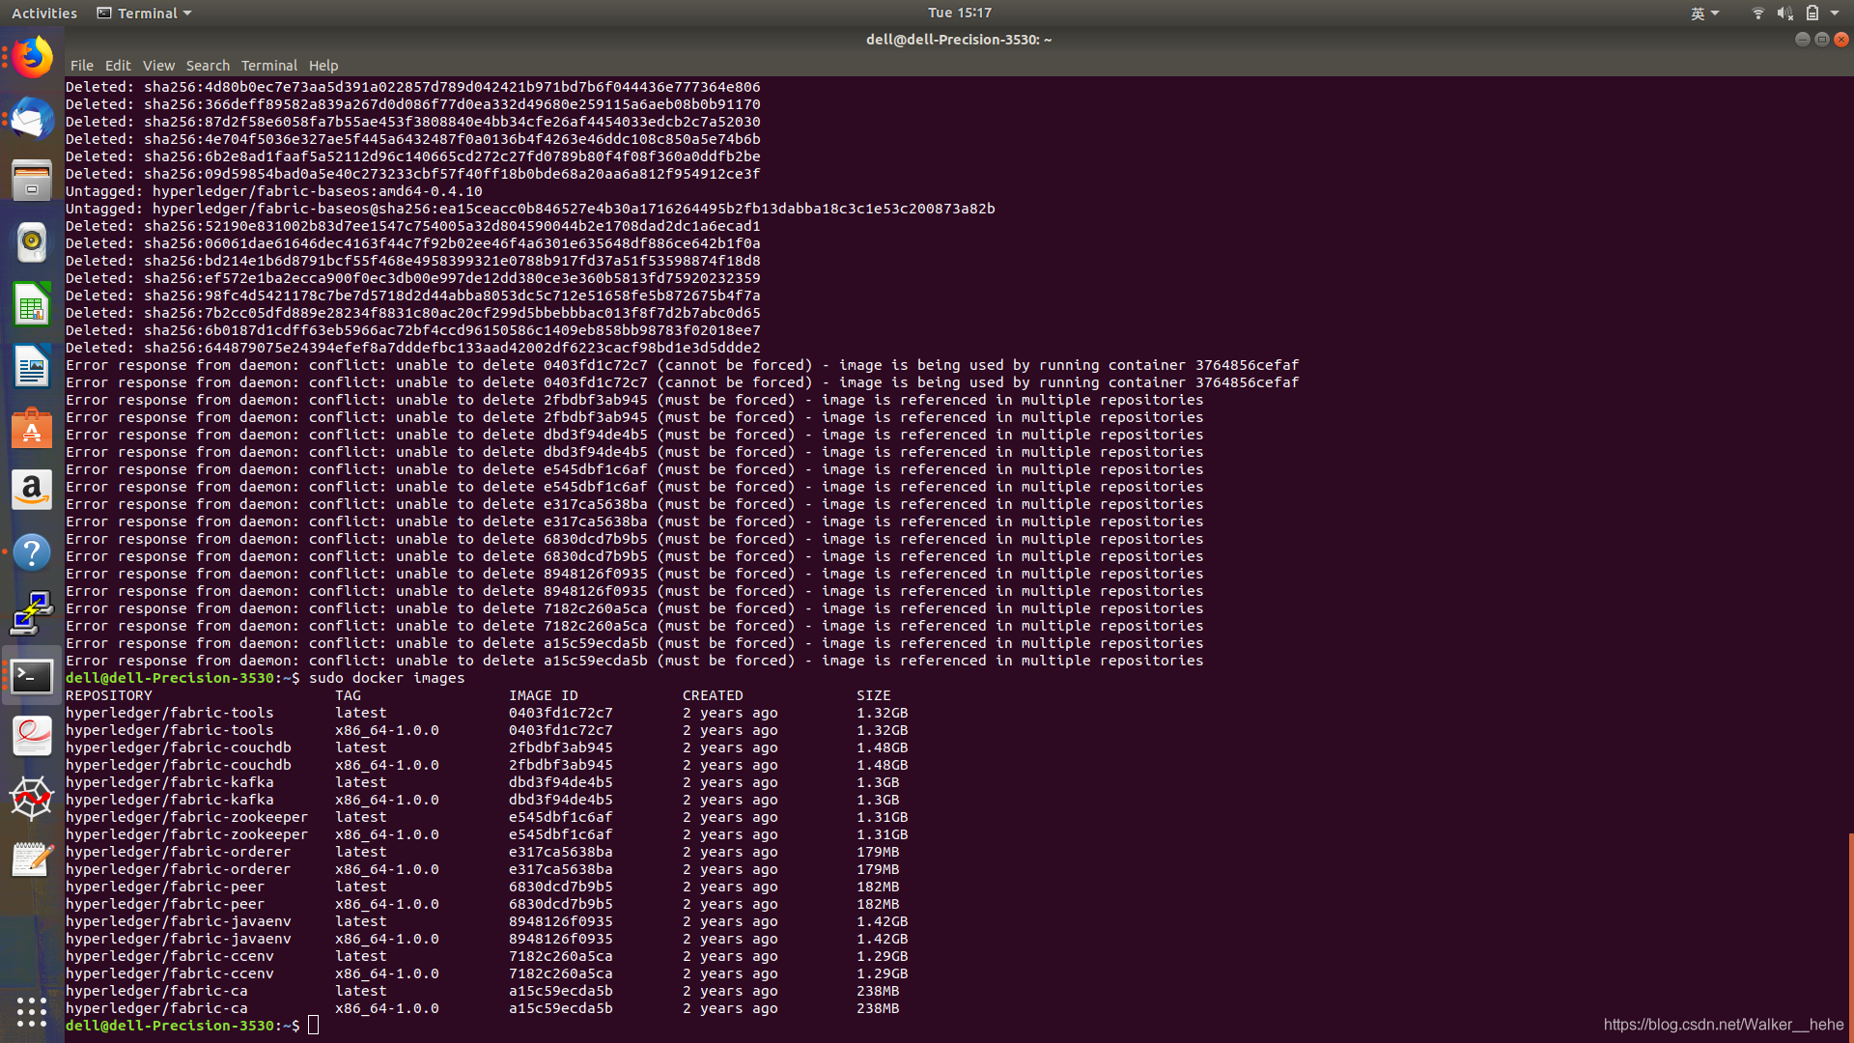Open the Wi-Fi network indicator
The image size is (1854, 1043).
coord(1757,13)
